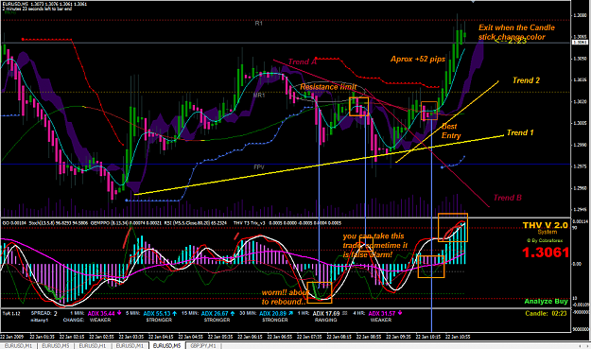Switch to the GBPJPY,M1 chart tab
Viewport: 591px width, 349px height.
202,345
